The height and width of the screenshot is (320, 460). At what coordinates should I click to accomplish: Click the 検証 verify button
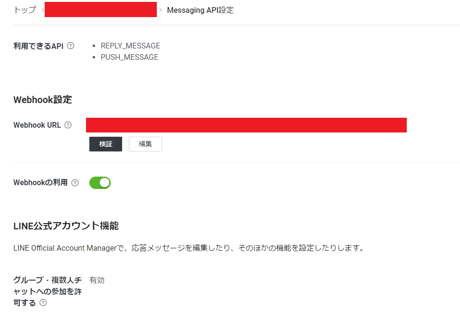click(105, 144)
